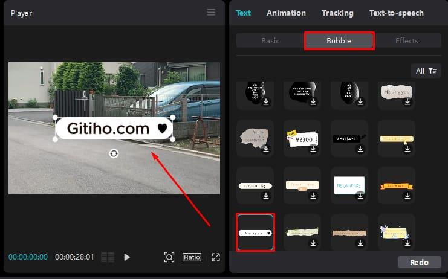This screenshot has width=448, height=279.
Task: Choose the white pill 'Beautiful day' bubble
Action: click(x=255, y=185)
